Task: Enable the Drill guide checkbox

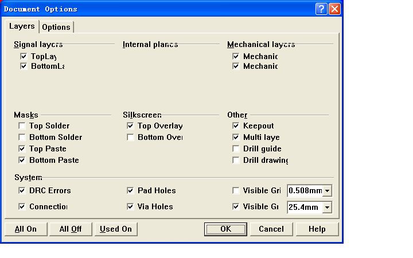Action: (x=236, y=149)
